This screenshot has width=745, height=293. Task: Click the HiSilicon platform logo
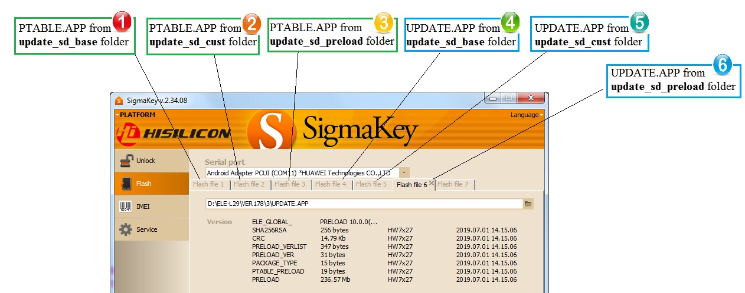click(x=174, y=134)
